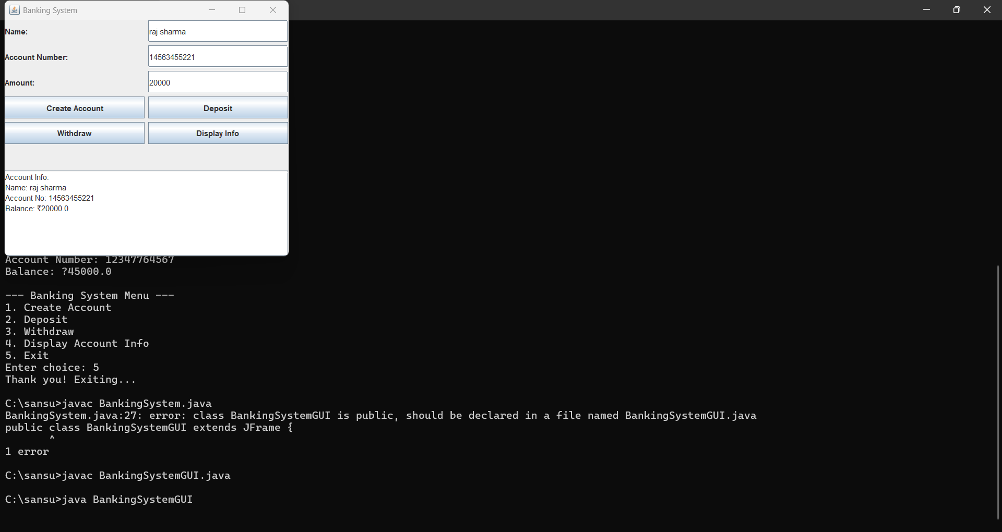Screen dimensions: 1002x532
Task: Close the Banking System window
Action: click(273, 9)
